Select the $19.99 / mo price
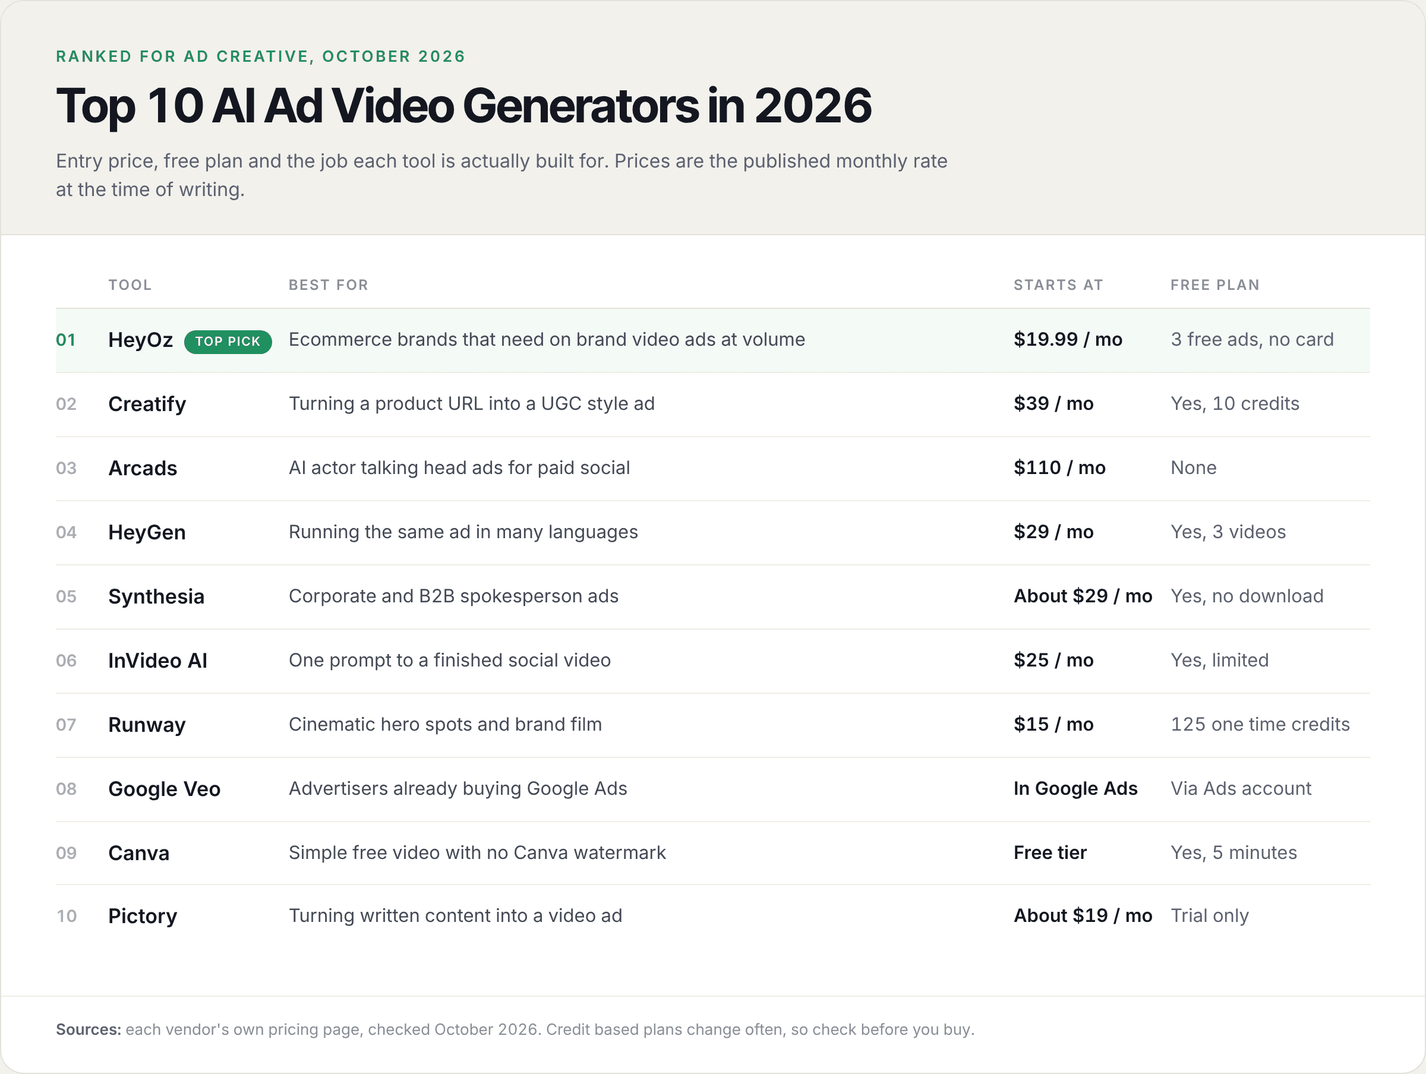Viewport: 1426px width, 1074px height. point(1068,339)
